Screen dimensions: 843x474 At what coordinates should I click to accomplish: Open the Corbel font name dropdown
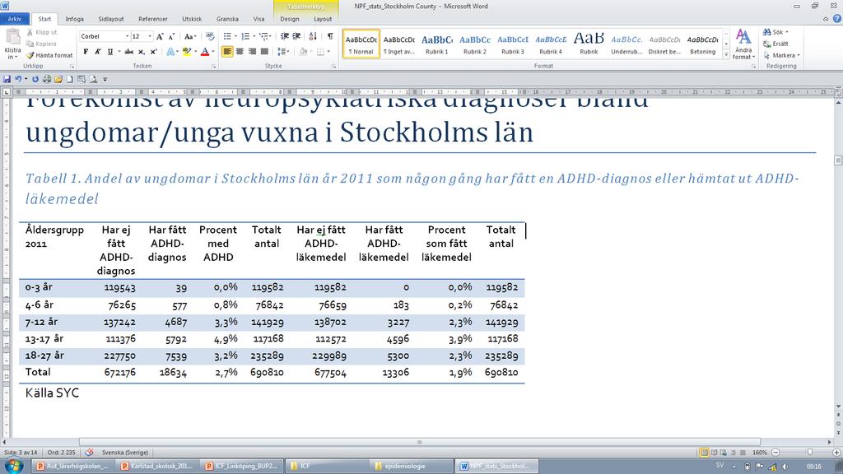[x=128, y=36]
